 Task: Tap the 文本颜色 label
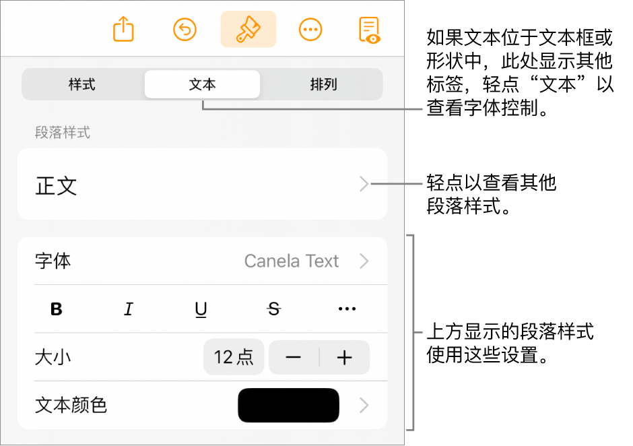[71, 405]
